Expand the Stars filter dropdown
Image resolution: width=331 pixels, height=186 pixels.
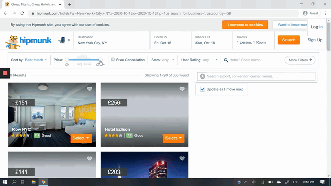click(168, 60)
